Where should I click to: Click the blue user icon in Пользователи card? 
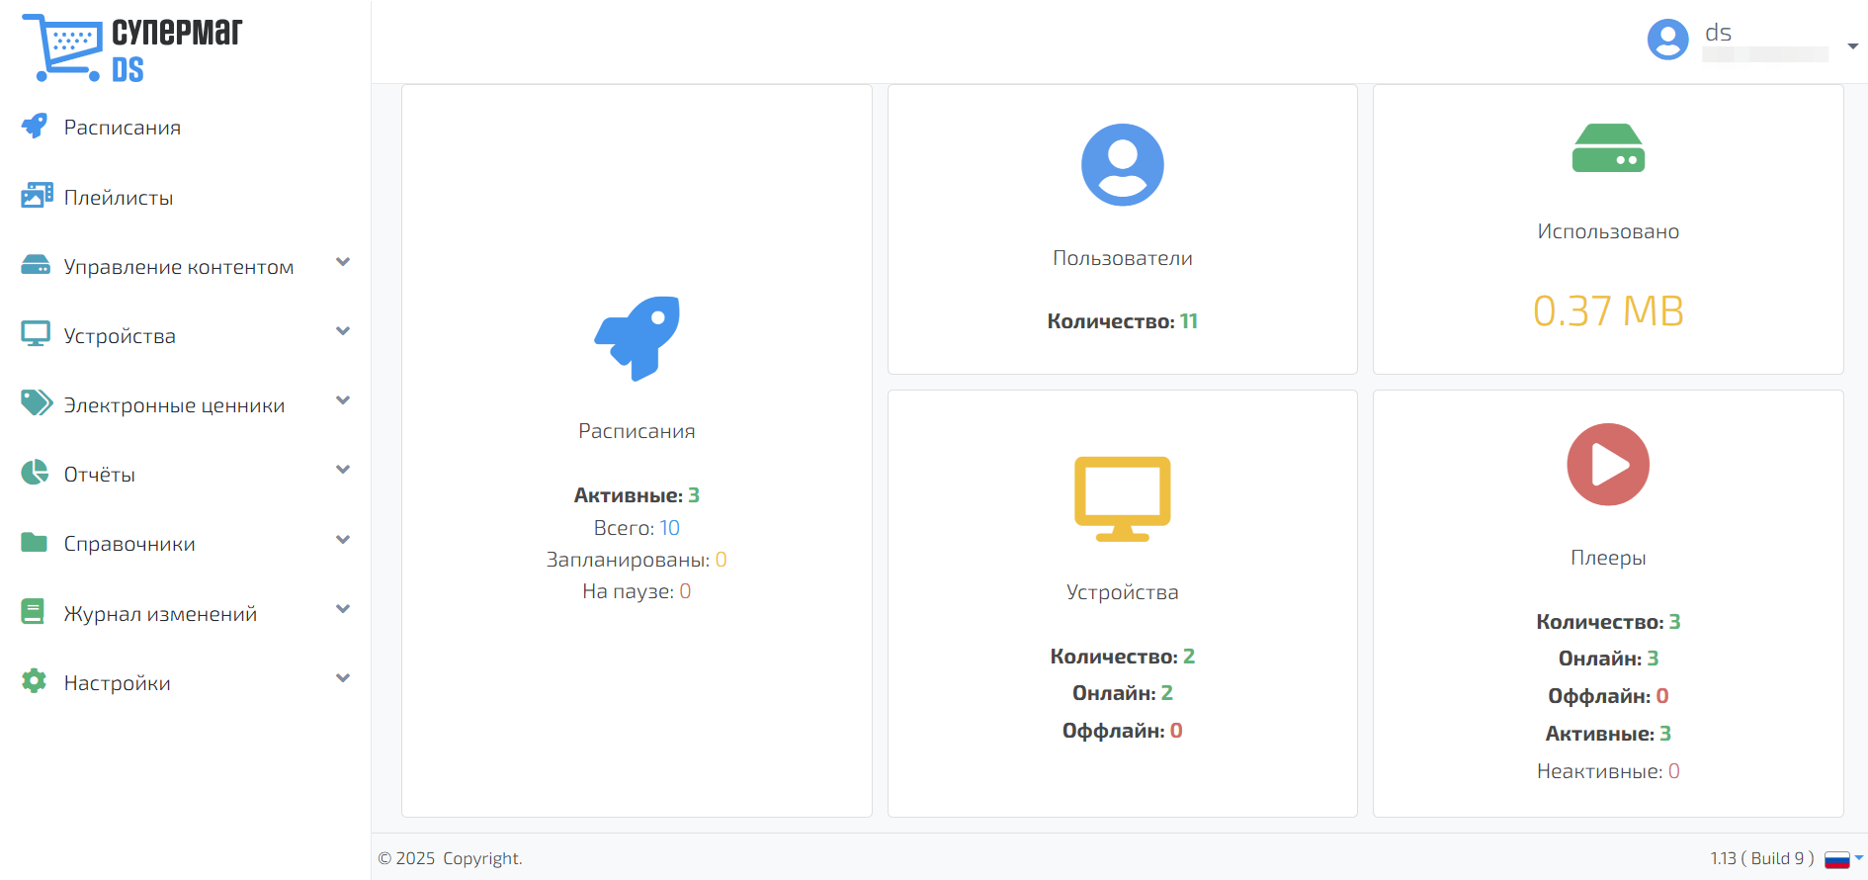pyautogui.click(x=1122, y=165)
